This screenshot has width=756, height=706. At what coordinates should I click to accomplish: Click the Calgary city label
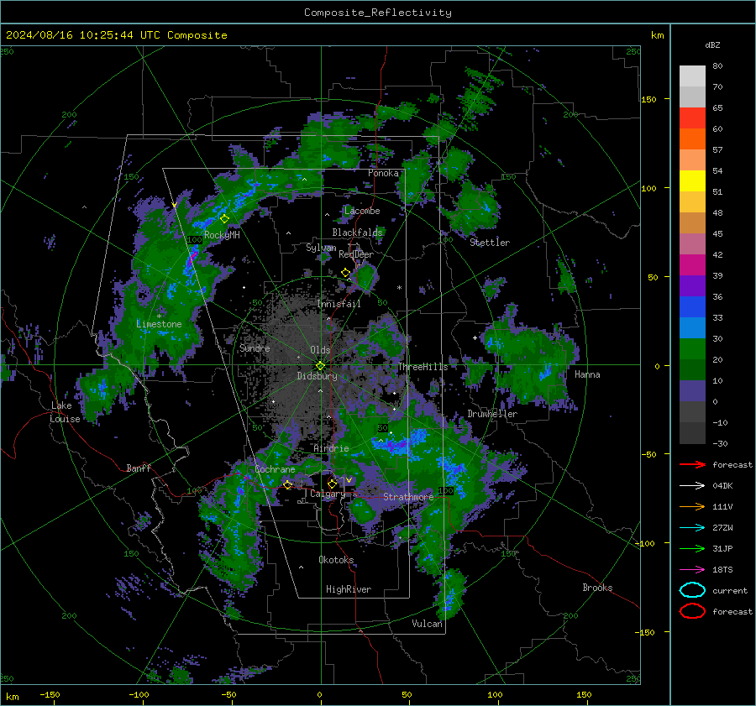[x=328, y=494]
